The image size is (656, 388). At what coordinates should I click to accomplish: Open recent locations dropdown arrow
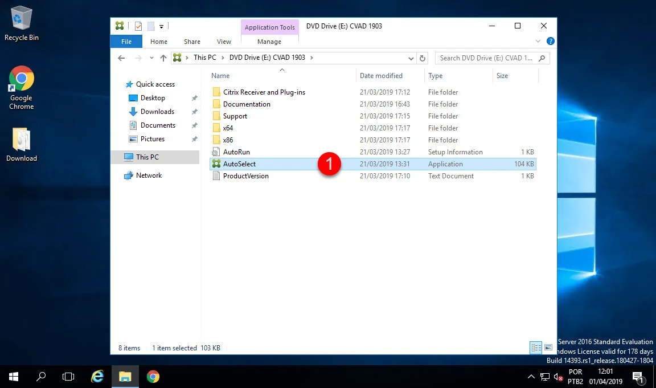[151, 58]
